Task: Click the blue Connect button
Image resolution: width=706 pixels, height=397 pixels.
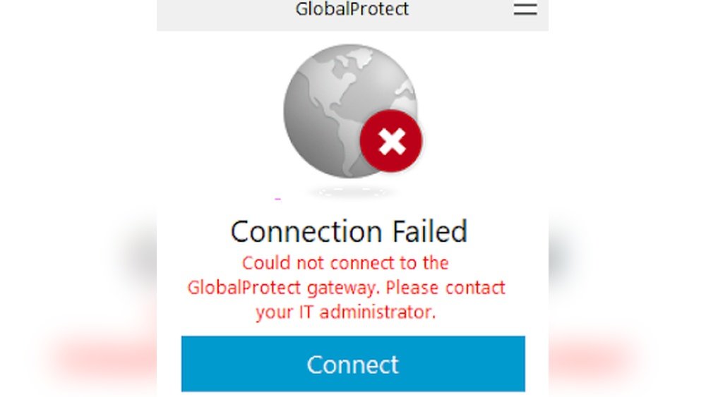Action: [x=353, y=364]
